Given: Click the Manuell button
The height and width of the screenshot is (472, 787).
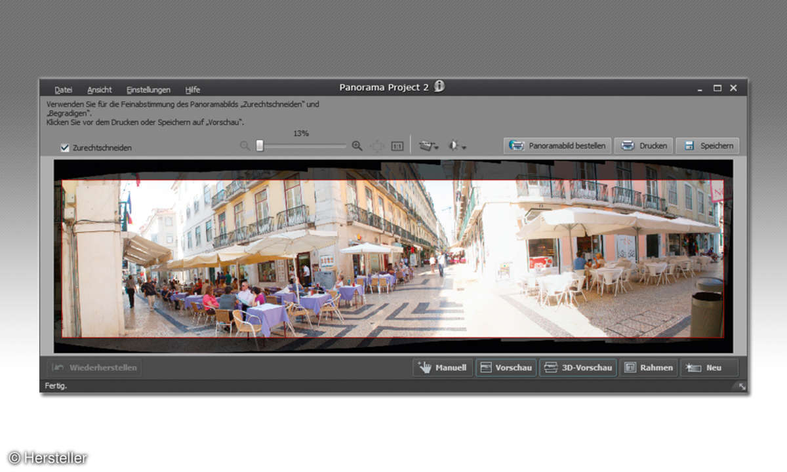Looking at the screenshot, I should (x=443, y=368).
